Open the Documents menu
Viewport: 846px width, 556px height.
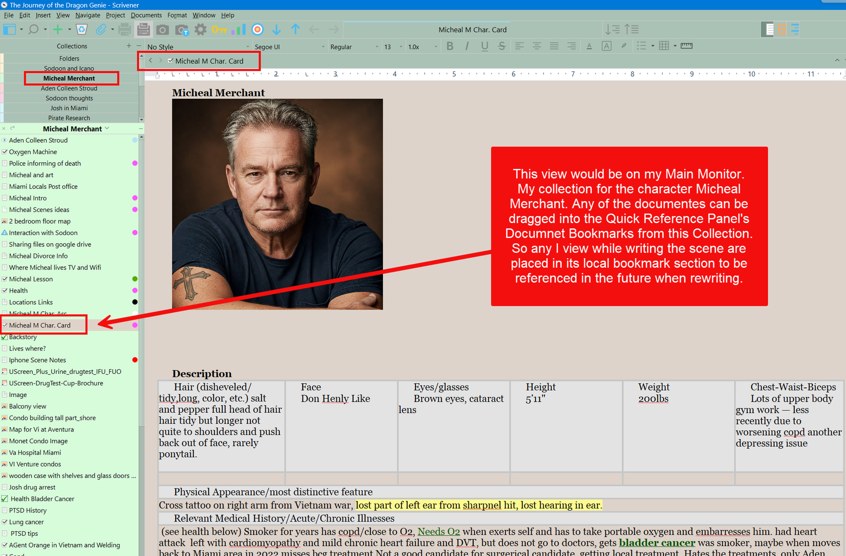pos(146,15)
